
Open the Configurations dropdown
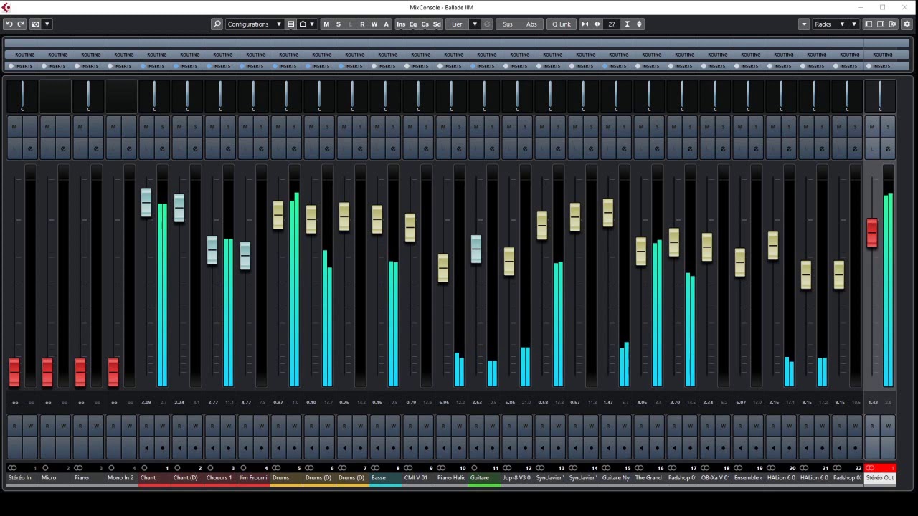(255, 24)
